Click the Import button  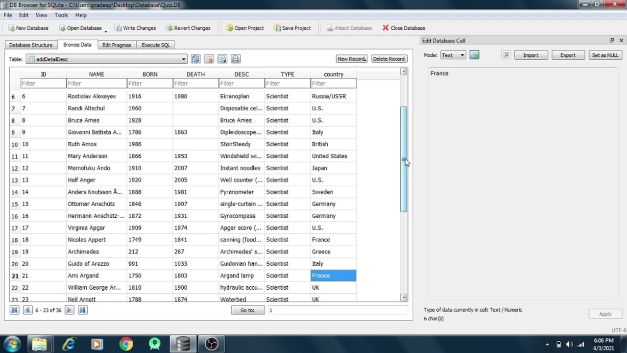point(531,55)
